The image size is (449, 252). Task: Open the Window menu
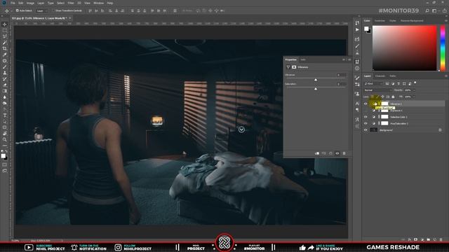(x=98, y=3)
